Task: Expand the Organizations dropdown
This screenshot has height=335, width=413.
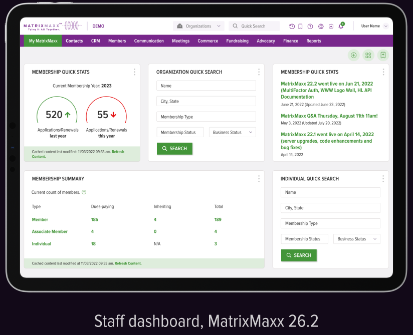Action: click(198, 26)
